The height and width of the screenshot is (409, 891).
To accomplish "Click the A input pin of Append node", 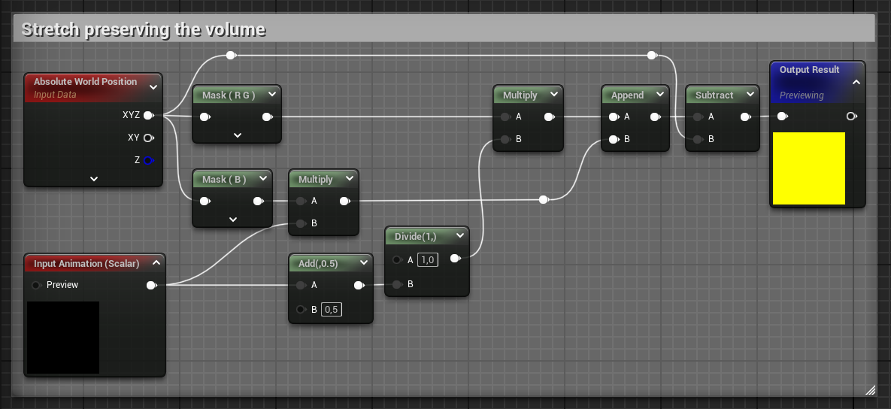I will click(x=614, y=117).
